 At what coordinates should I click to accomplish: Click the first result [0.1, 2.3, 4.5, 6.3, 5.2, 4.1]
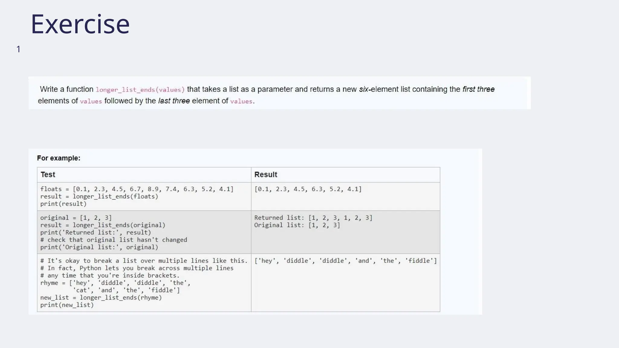click(308, 189)
